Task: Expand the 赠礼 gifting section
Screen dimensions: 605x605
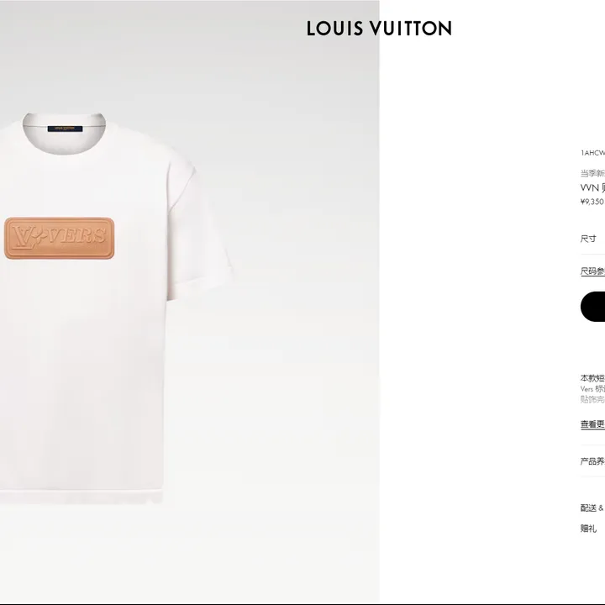Action: pos(589,529)
